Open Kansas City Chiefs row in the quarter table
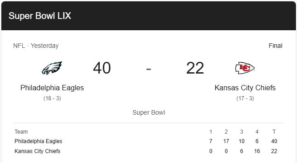The width and height of the screenshot is (300, 163). [x=149, y=151]
